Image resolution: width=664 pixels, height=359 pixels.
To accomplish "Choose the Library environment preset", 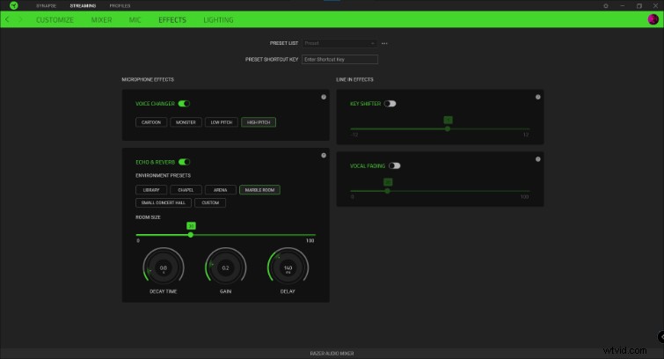I will [x=151, y=190].
